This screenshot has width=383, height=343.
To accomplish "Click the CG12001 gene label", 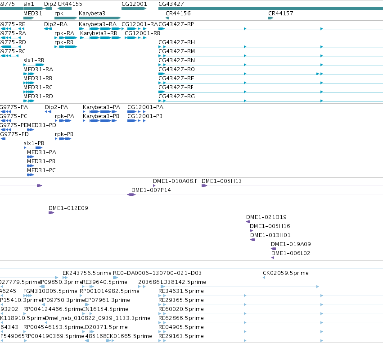I will coord(135,4).
